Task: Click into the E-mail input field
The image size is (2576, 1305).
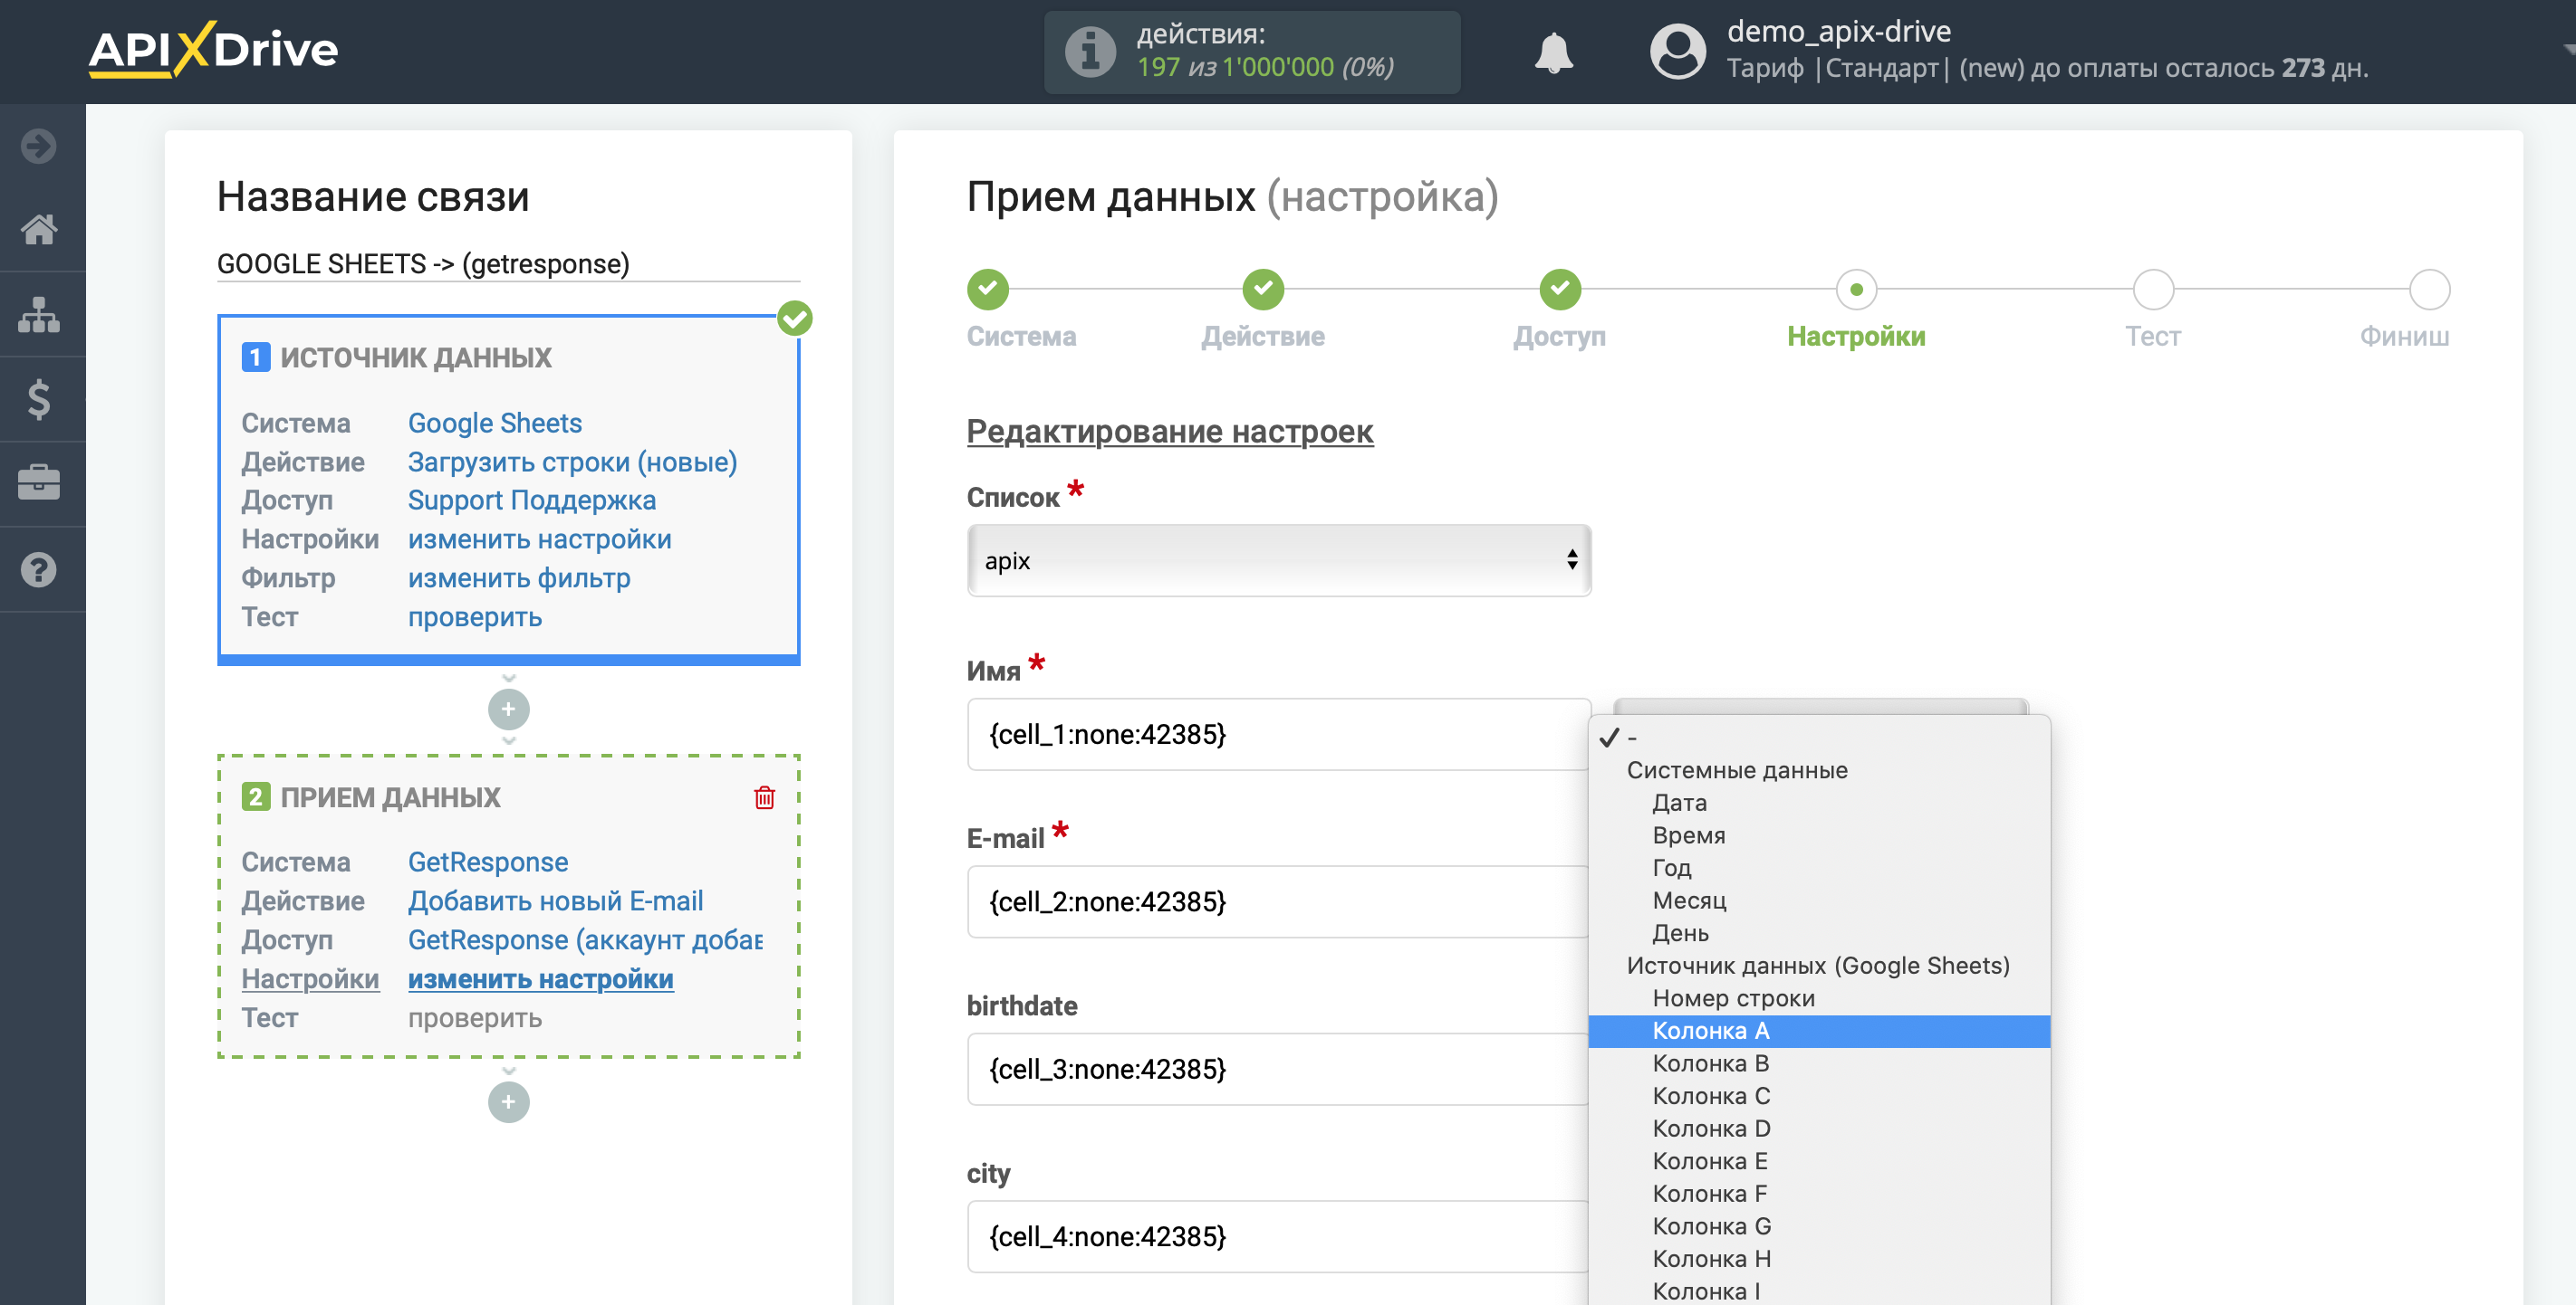Action: coord(1278,902)
